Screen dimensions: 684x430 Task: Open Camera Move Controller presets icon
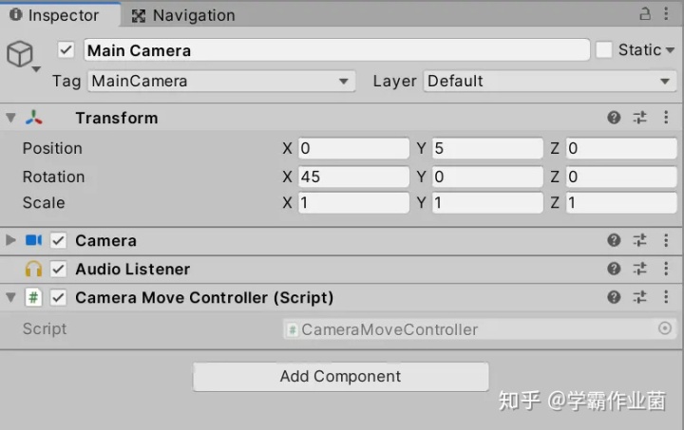click(x=639, y=297)
